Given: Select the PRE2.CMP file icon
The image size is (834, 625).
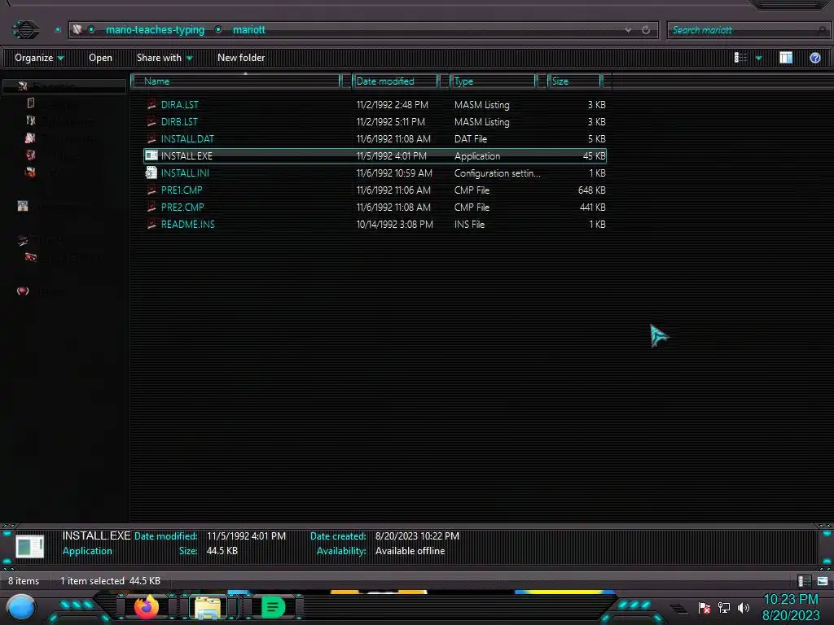Looking at the screenshot, I should tap(151, 208).
